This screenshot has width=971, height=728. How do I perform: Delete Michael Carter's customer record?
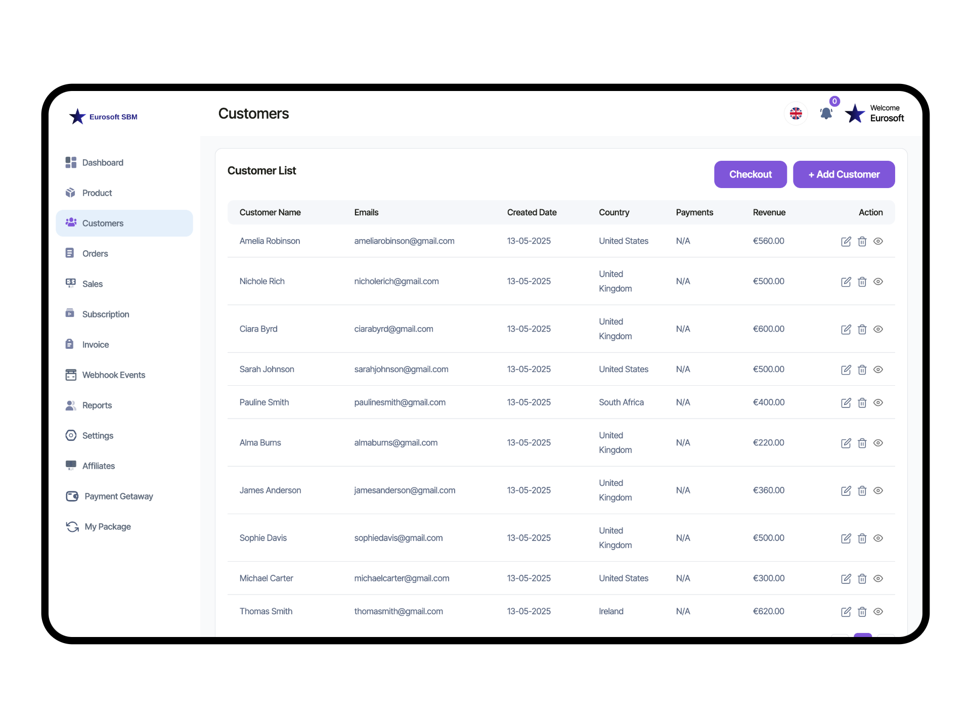pos(862,579)
